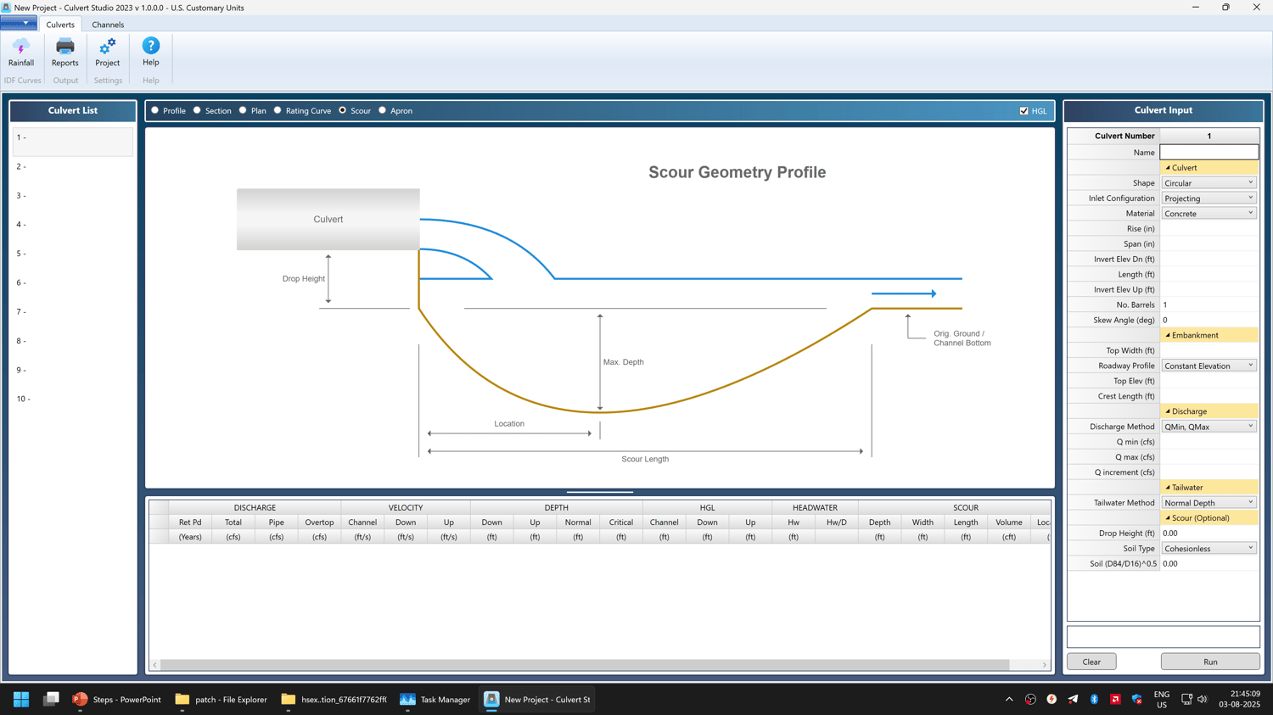This screenshot has width=1273, height=715.
Task: Open the hsex File Explorer folder window
Action: point(334,699)
